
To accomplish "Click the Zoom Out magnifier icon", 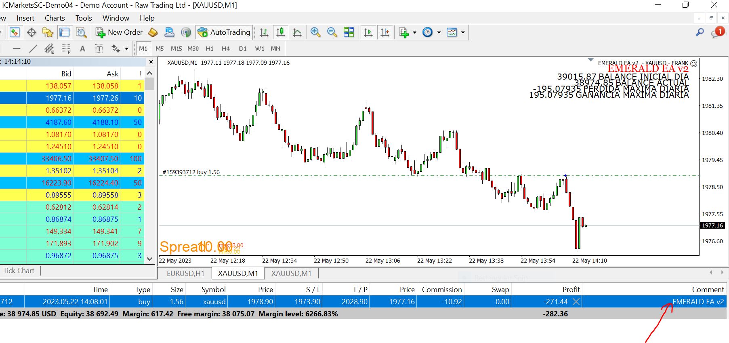I will tap(332, 32).
